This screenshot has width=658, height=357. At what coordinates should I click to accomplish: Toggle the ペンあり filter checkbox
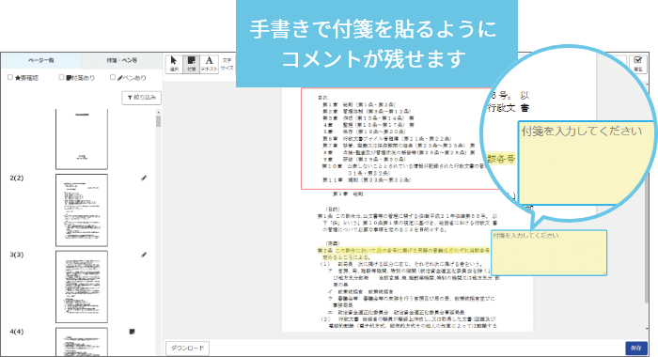click(x=113, y=77)
